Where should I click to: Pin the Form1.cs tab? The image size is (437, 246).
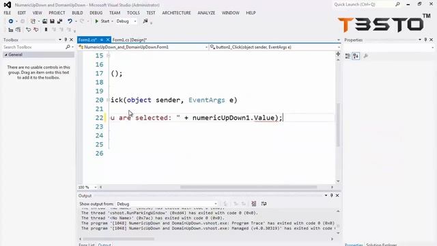pyautogui.click(x=102, y=40)
